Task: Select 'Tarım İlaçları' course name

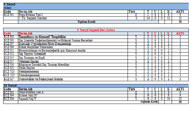Action: (27, 68)
